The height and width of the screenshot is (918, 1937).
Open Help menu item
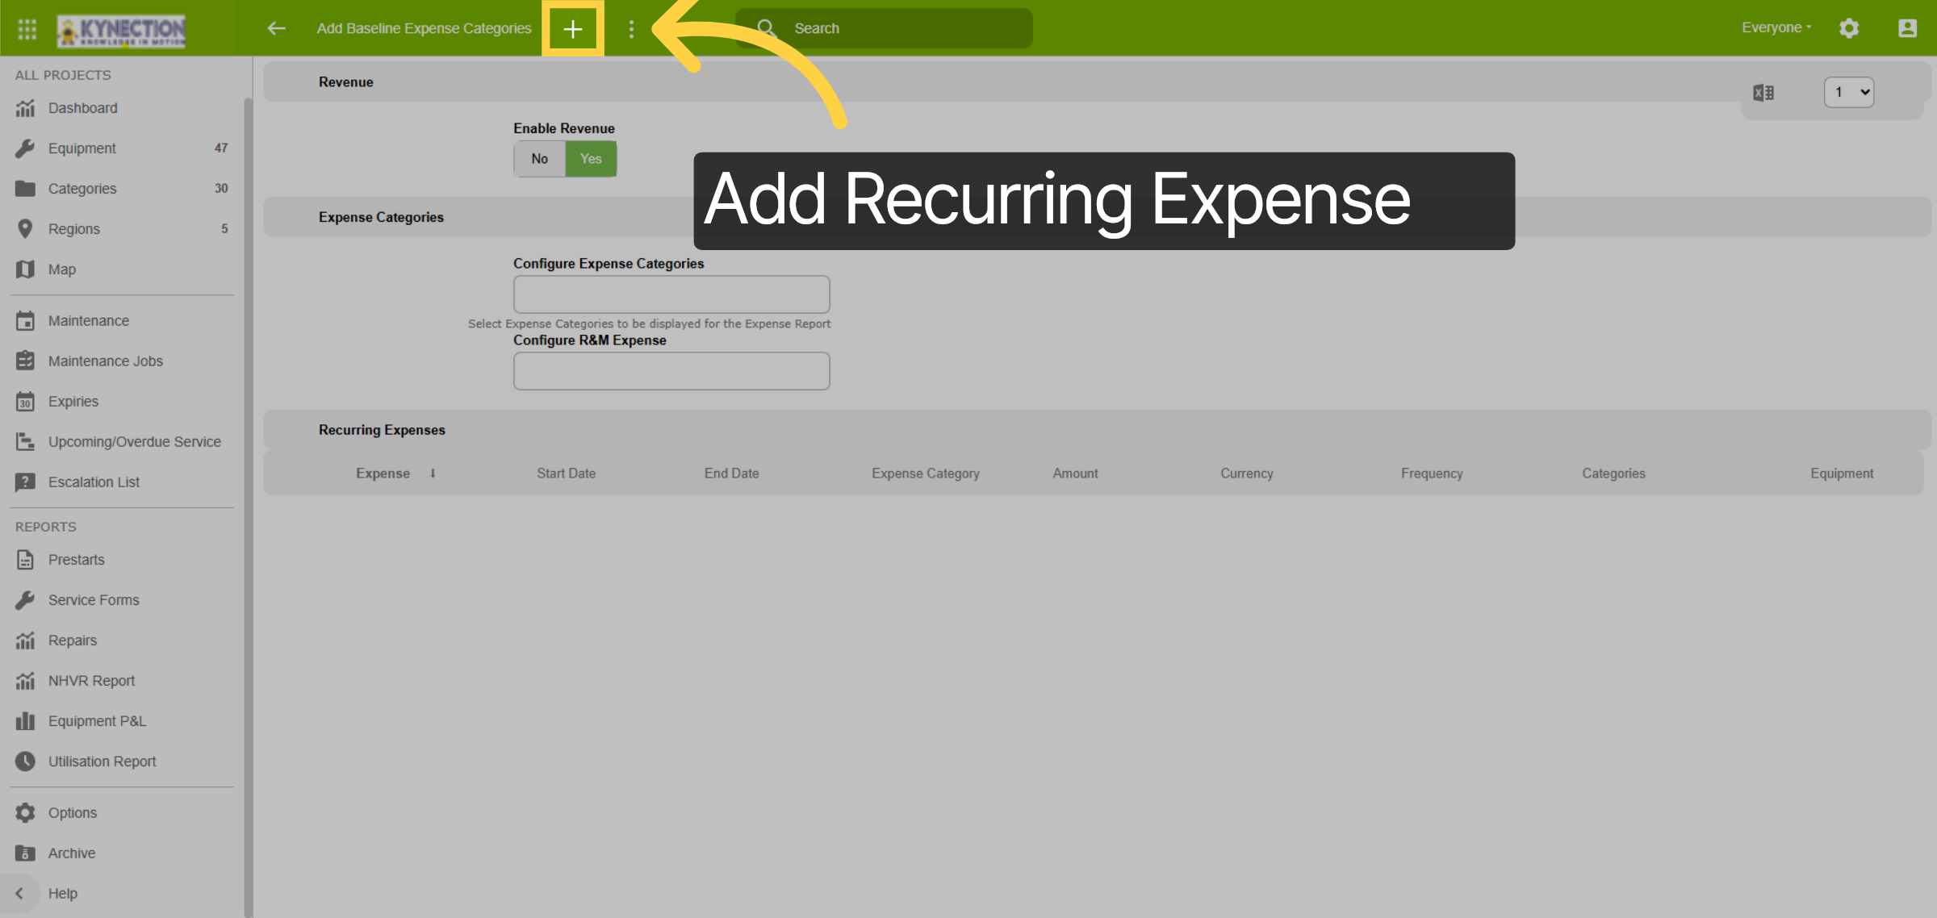(63, 894)
